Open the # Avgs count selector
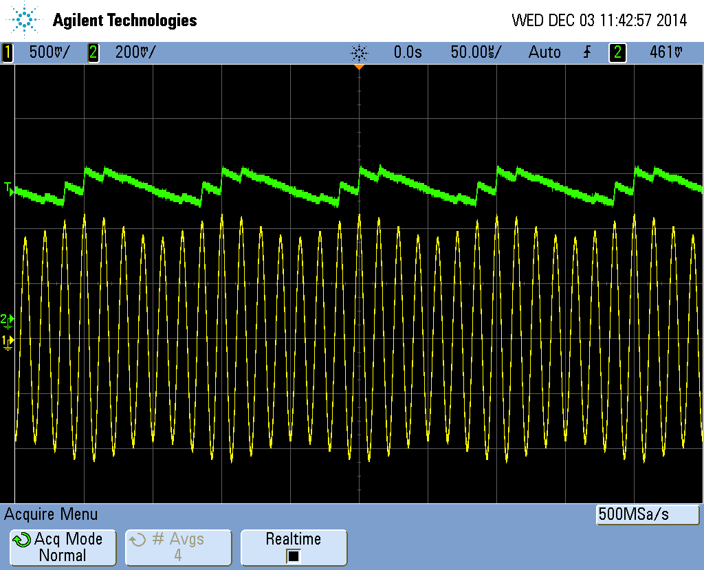This screenshot has height=570, width=704. click(x=178, y=547)
